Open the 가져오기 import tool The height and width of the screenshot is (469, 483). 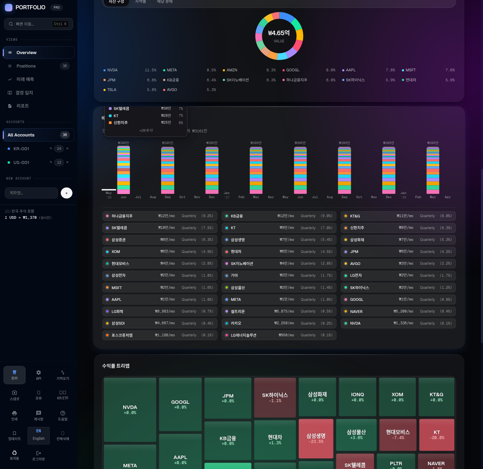[x=63, y=375]
